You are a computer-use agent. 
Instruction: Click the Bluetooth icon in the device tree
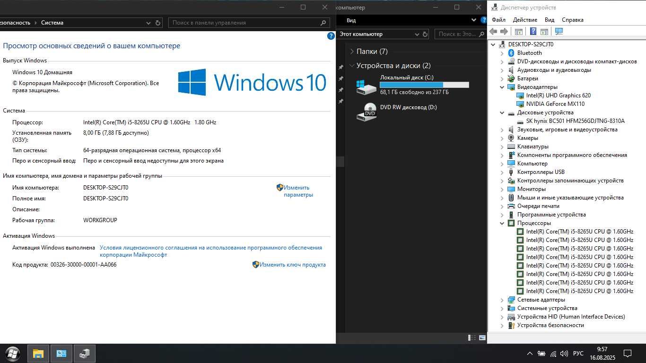[511, 53]
